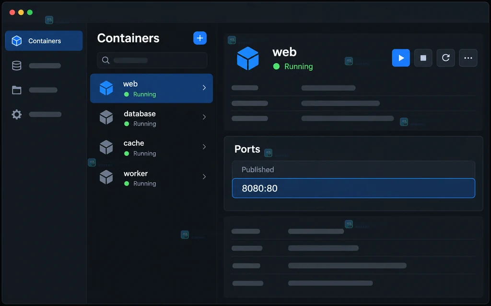This screenshot has height=306, width=491.
Task: Click the folder icon in sidebar
Action: tap(17, 90)
